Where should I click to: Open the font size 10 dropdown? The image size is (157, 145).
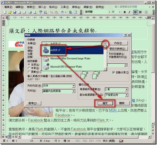[x=120, y=12]
